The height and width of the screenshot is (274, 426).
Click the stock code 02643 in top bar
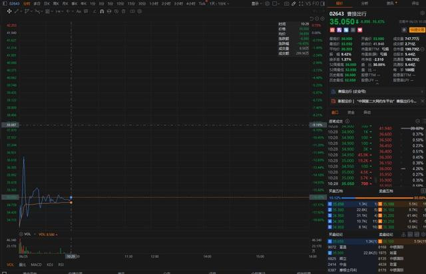[15, 3]
